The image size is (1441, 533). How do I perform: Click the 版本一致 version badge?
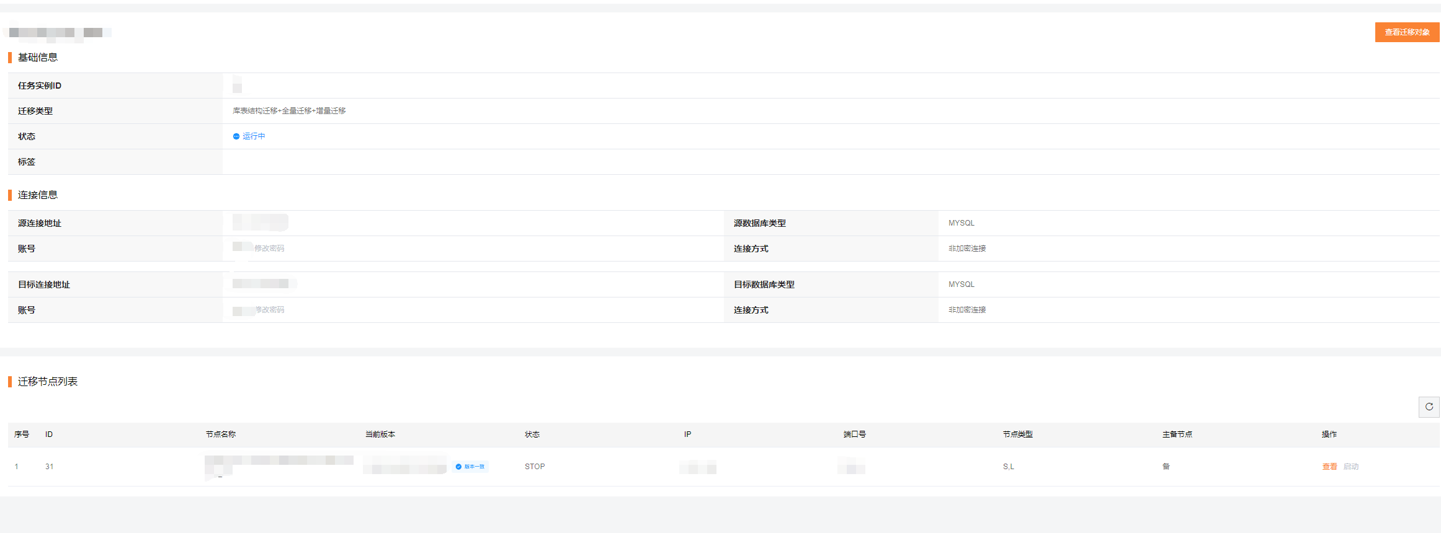coord(471,467)
